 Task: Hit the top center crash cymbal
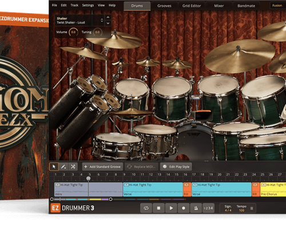coord(114,40)
